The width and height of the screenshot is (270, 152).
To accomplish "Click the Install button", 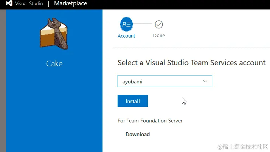I will click(x=133, y=101).
